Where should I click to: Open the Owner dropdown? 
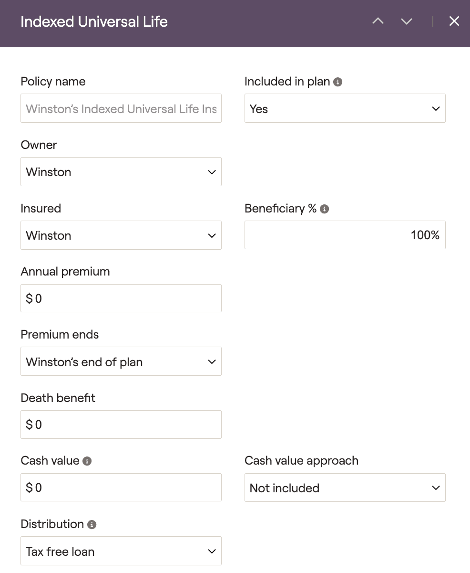tap(121, 172)
